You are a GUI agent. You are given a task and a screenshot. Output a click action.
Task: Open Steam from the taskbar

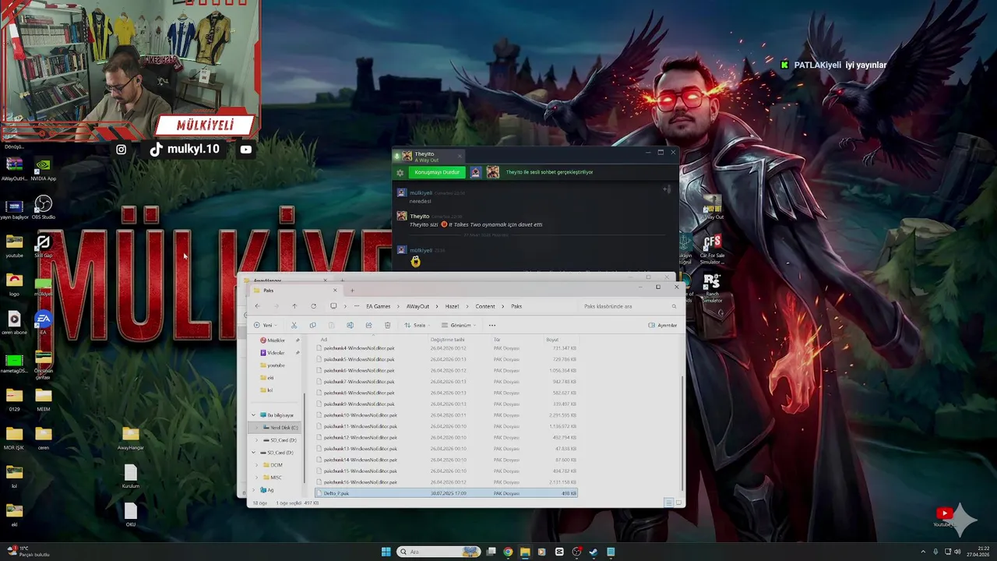click(x=594, y=552)
